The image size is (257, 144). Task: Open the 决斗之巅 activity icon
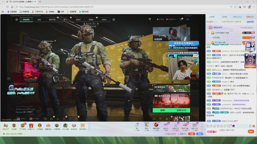(66, 127)
